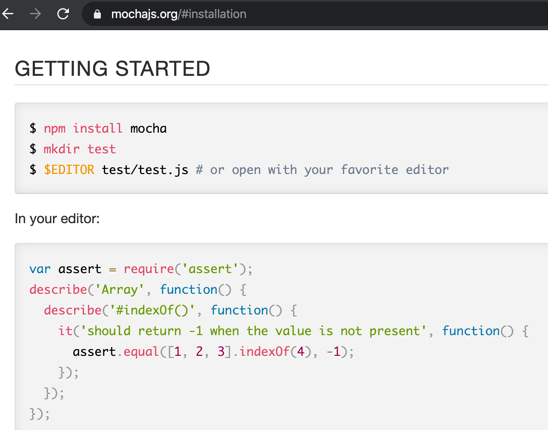Click the browser forward arrow
This screenshot has width=548, height=430.
[35, 14]
